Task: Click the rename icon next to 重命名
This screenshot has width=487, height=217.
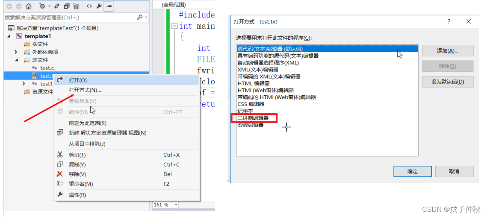Action: coord(60,184)
